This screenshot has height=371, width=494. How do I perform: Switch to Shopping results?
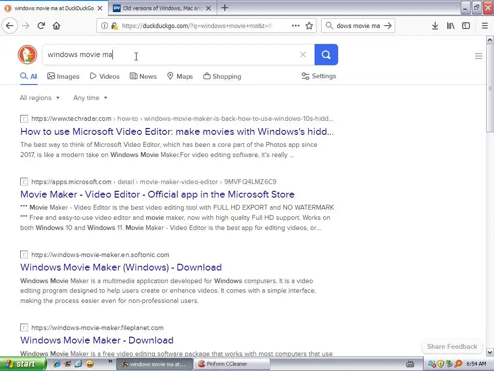point(222,76)
